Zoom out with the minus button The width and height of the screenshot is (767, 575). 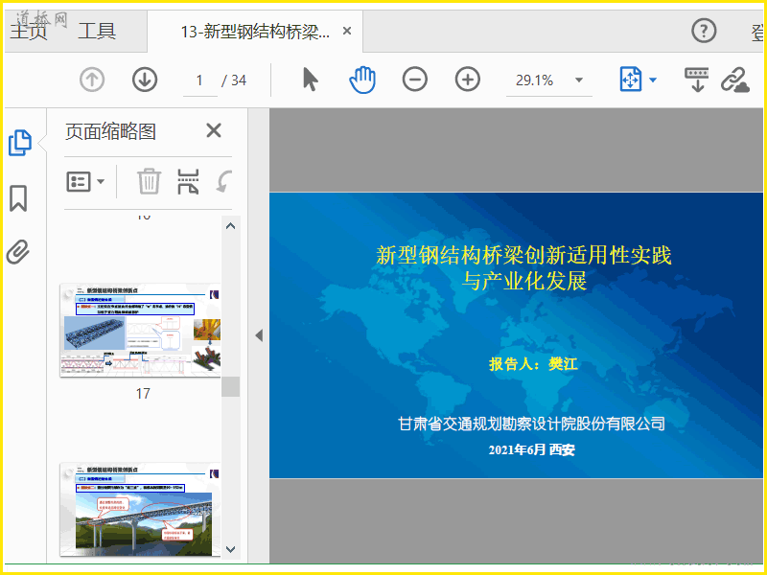click(x=415, y=80)
